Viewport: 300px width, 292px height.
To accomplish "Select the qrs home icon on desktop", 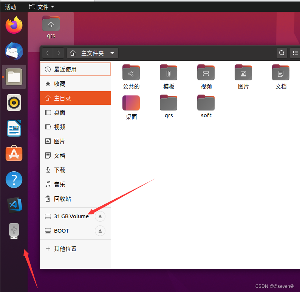I will (x=51, y=27).
